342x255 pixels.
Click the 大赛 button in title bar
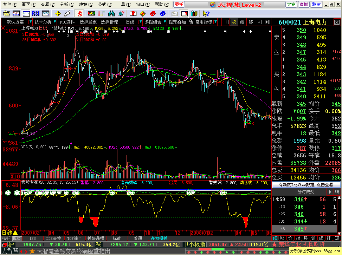(x=291, y=4)
